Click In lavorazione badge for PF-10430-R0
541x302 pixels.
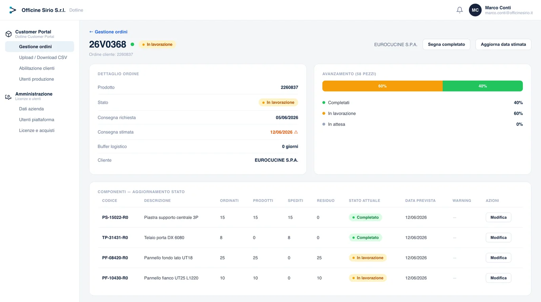(x=368, y=278)
